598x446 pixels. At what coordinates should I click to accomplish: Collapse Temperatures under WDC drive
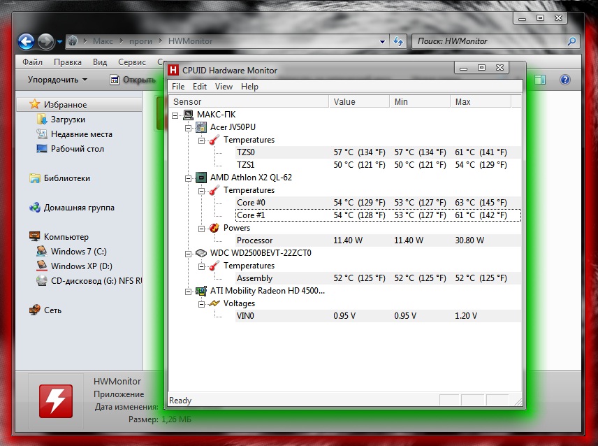201,266
